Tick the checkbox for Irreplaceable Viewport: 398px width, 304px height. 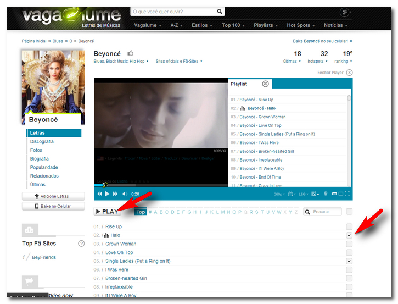pos(349,287)
